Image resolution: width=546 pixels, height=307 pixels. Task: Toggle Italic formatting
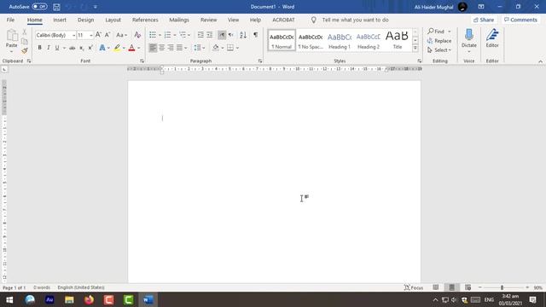[49, 48]
